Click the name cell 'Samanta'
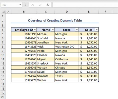Screen dimensions: 118x99 pyautogui.click(x=46, y=76)
